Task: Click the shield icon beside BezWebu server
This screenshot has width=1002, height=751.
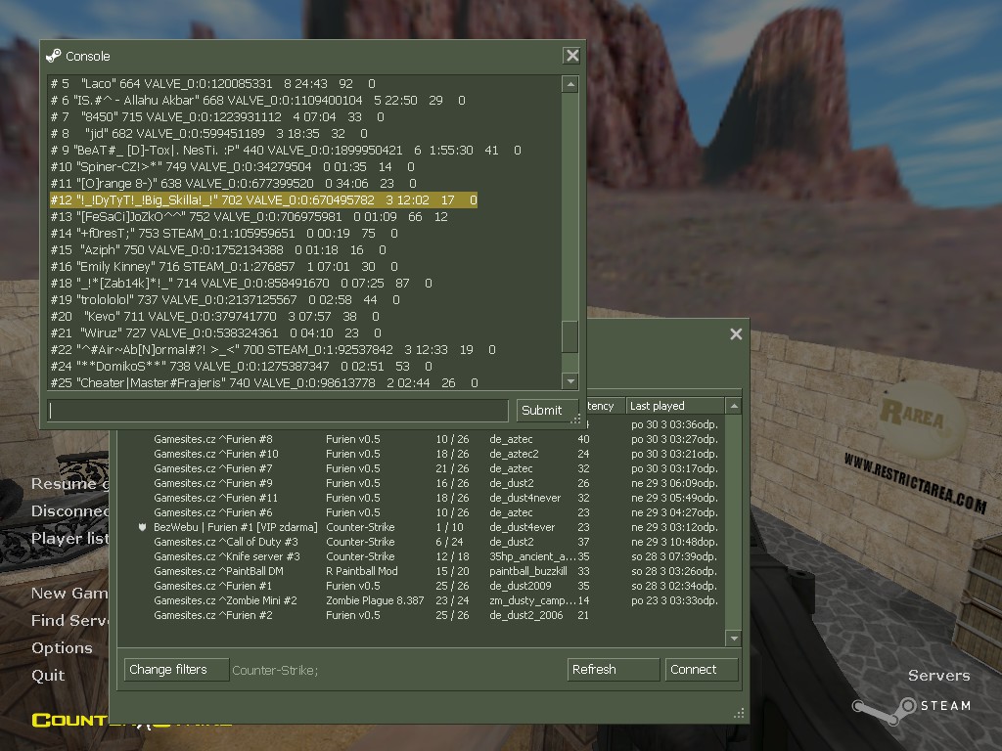Action: (x=142, y=527)
